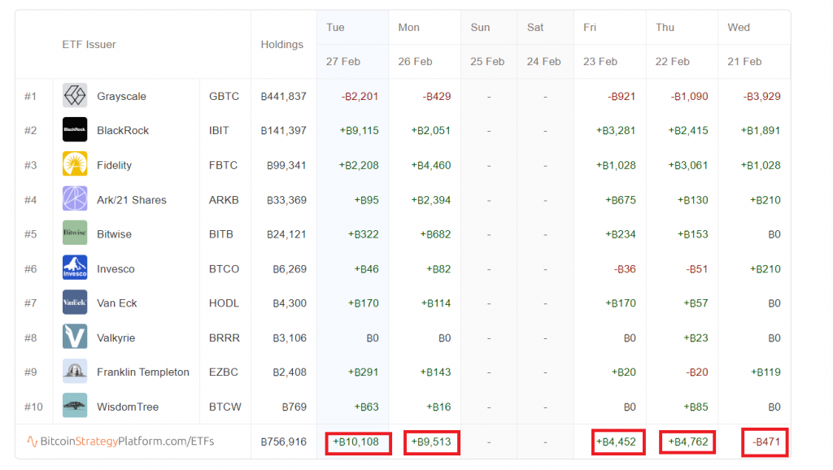
Task: Click the ETF Issuer column header
Action: click(89, 45)
